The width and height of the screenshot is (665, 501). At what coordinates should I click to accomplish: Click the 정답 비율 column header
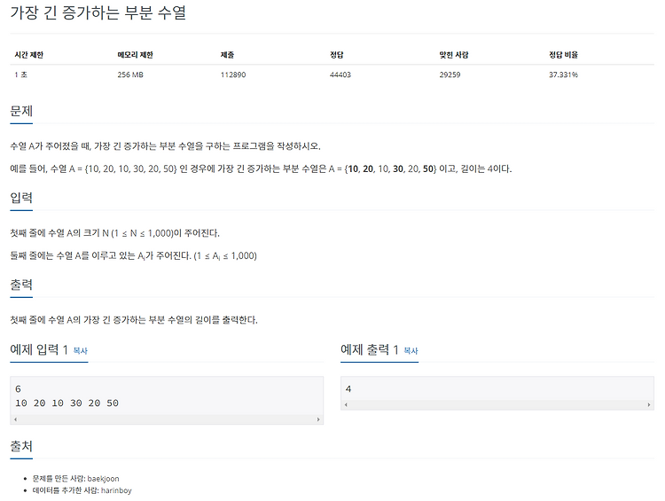tap(563, 55)
